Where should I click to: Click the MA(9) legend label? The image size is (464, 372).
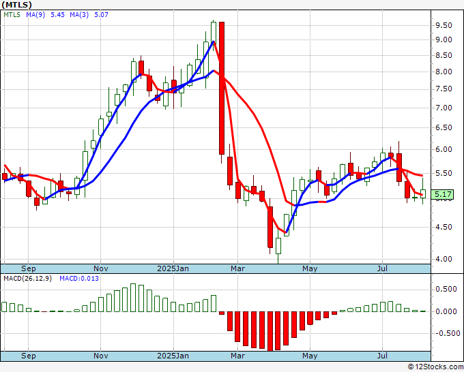click(x=35, y=15)
